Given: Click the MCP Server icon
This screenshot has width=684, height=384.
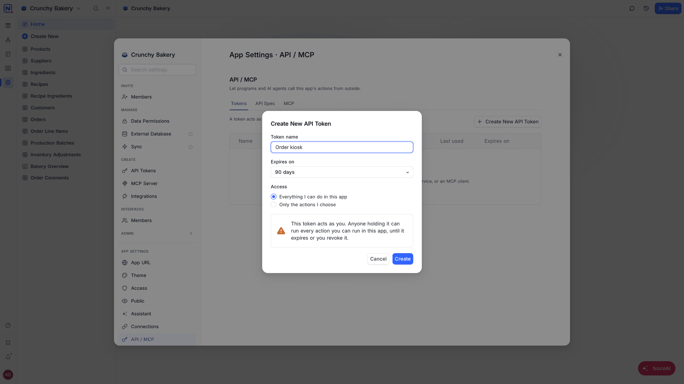Looking at the screenshot, I should click(125, 183).
